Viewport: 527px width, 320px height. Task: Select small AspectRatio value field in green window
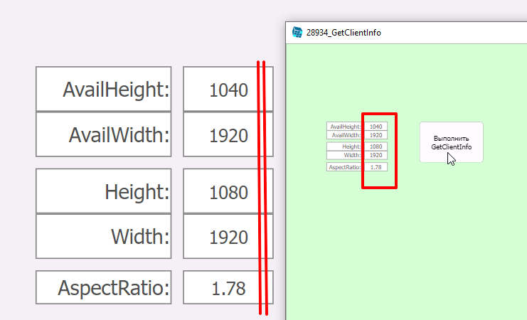click(376, 167)
